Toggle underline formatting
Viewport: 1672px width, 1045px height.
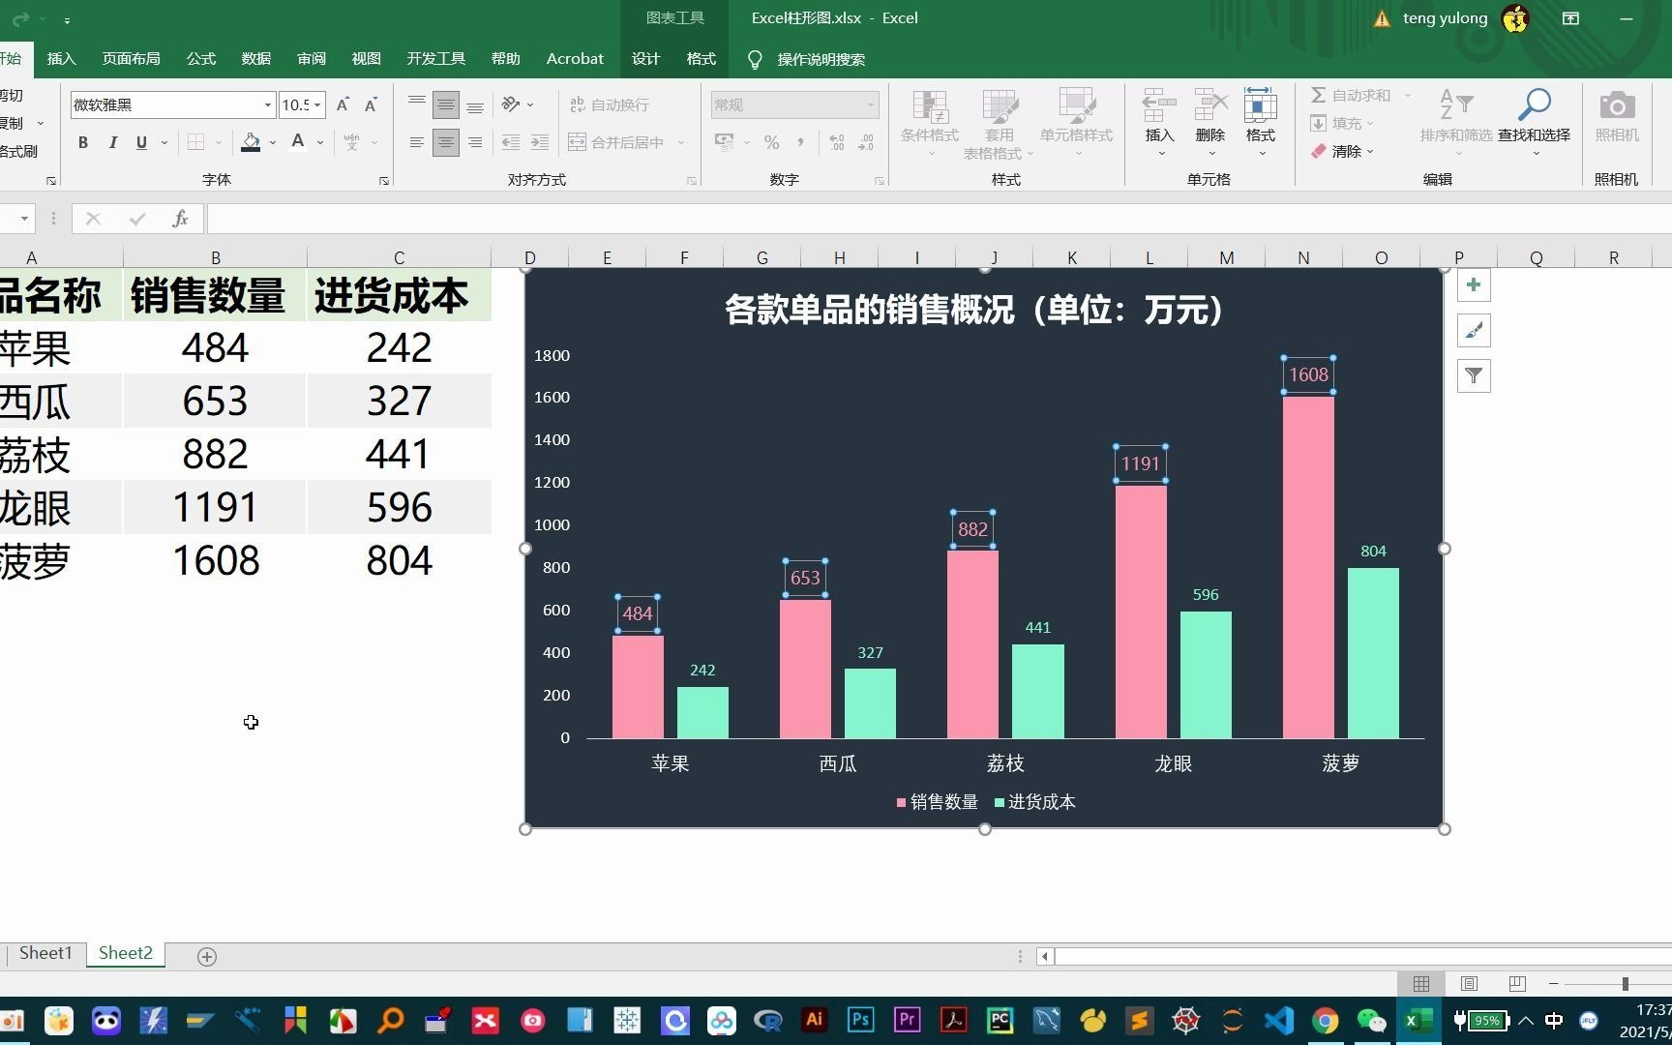[x=141, y=142]
